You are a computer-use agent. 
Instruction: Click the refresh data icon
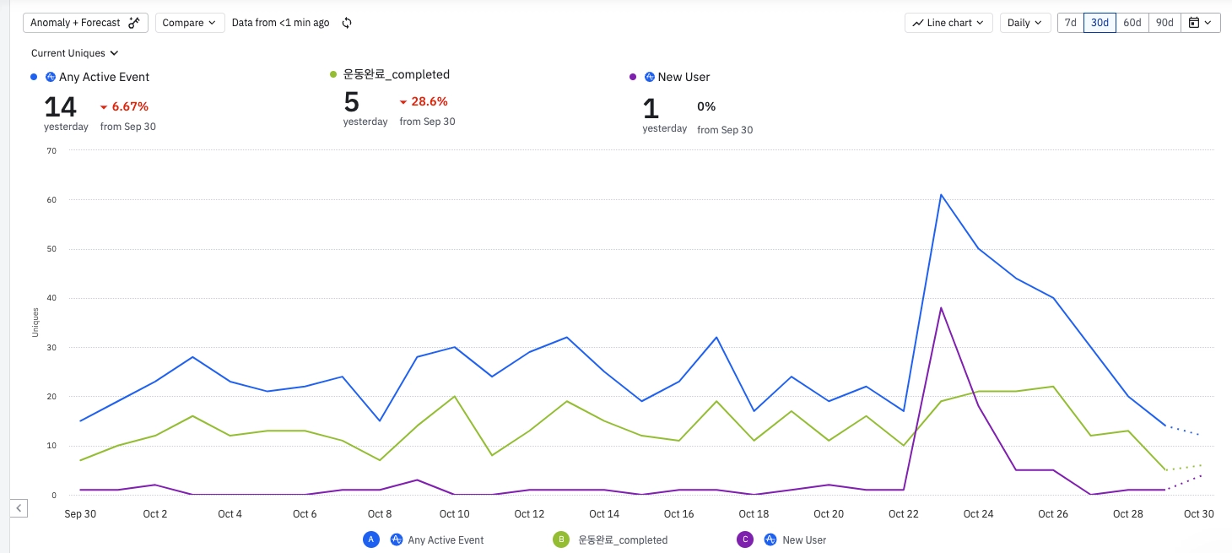(x=347, y=23)
